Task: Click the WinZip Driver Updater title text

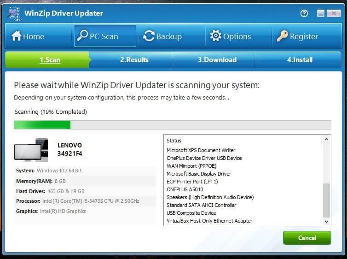Action: click(x=64, y=13)
